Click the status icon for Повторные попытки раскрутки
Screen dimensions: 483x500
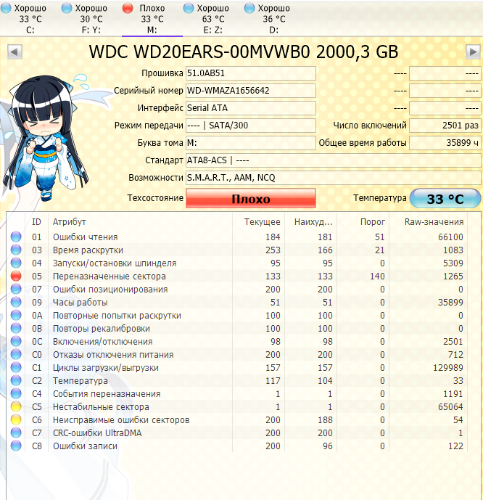pyautogui.click(x=16, y=315)
